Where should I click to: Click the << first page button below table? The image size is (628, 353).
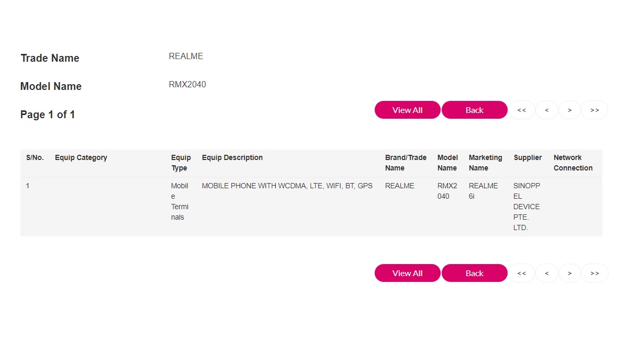click(x=521, y=273)
